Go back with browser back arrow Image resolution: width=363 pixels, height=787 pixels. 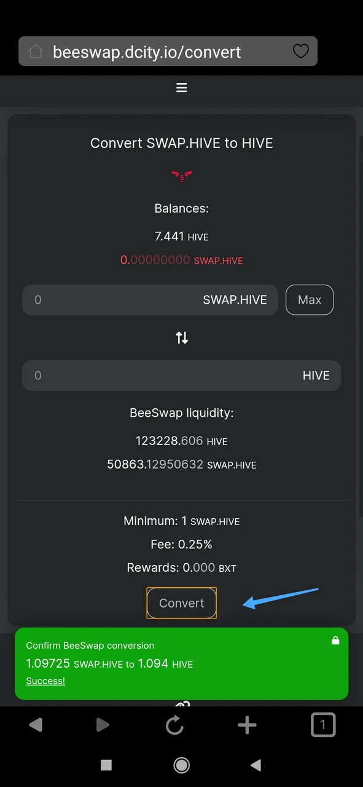click(x=36, y=725)
